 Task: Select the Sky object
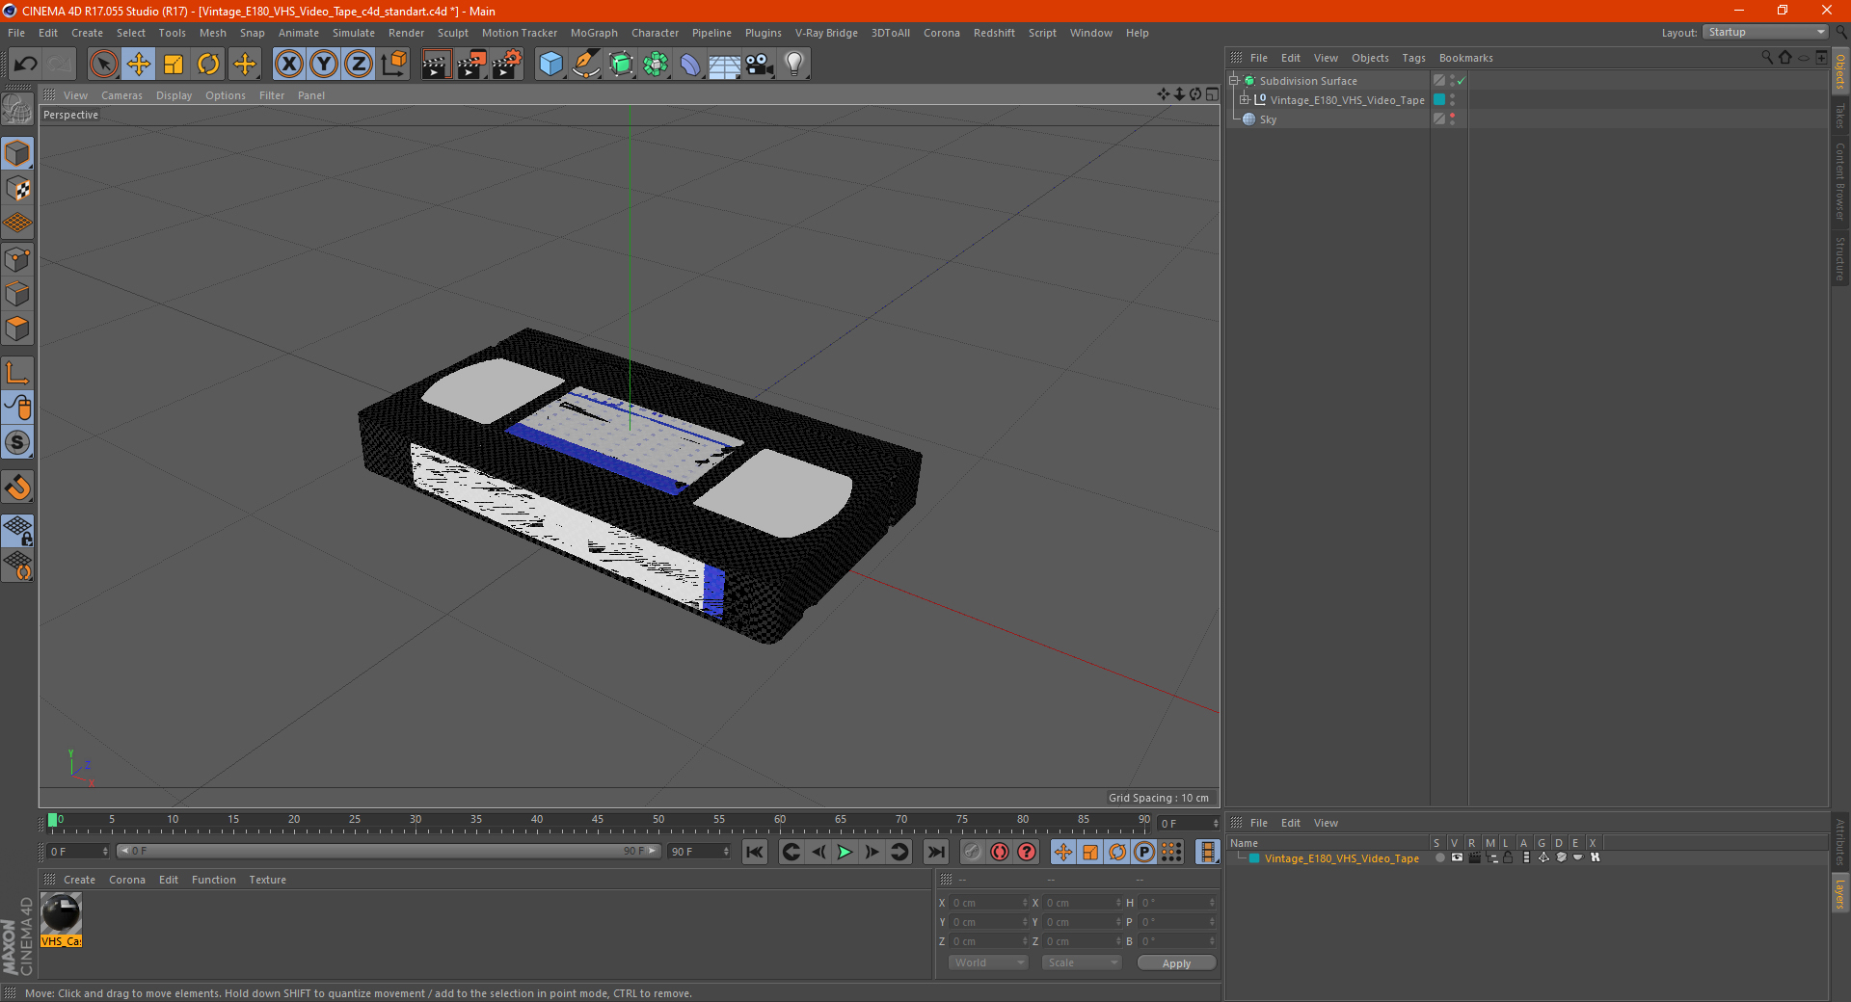pos(1268,119)
